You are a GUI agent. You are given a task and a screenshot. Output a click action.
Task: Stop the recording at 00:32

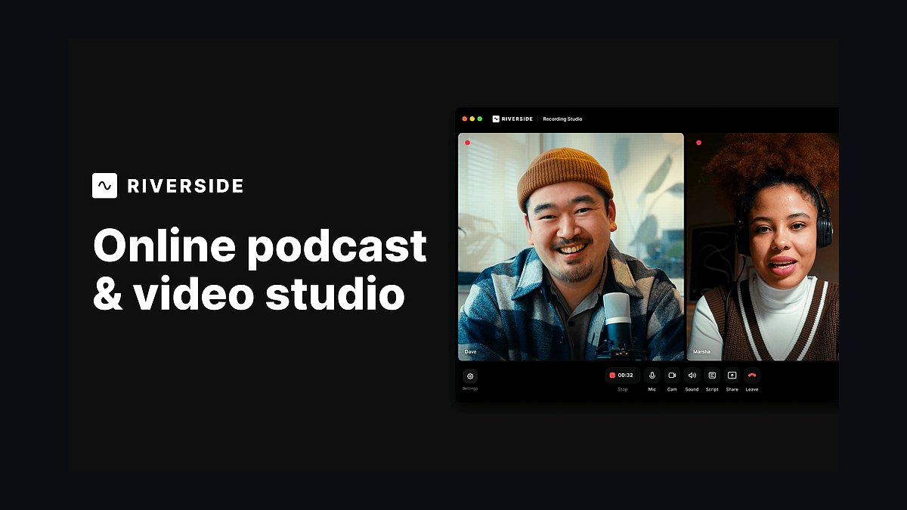pyautogui.click(x=622, y=376)
